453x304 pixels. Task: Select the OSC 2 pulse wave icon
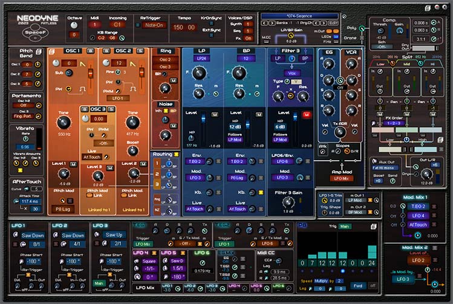[133, 89]
